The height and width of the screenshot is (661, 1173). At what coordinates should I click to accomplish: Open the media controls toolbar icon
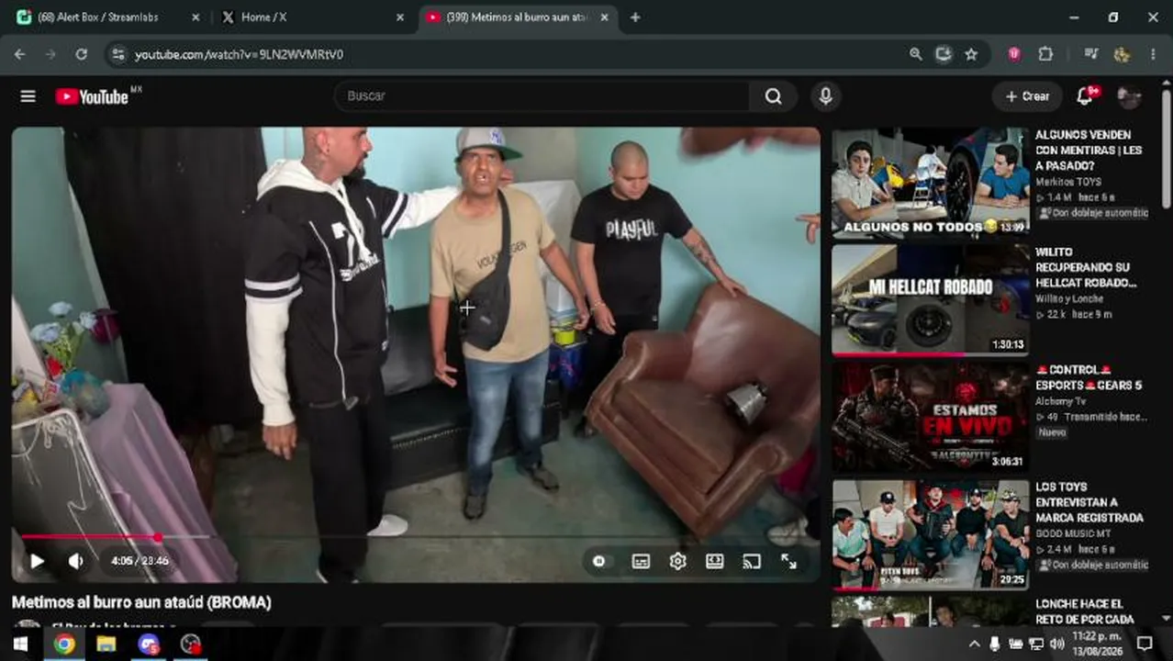click(1090, 54)
